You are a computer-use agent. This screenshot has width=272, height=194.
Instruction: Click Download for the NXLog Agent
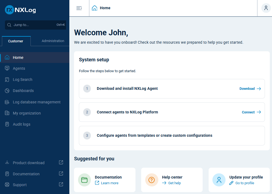click(249, 89)
